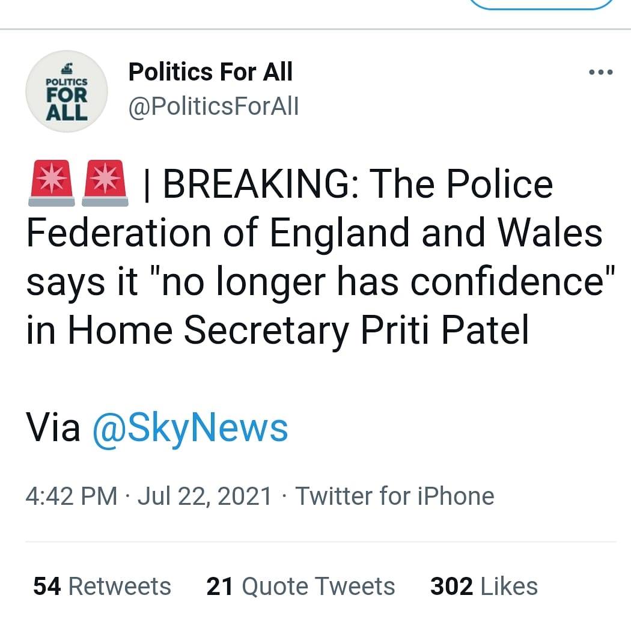The width and height of the screenshot is (631, 631).
Task: Open the @SkyNews mention link
Action: 191,428
